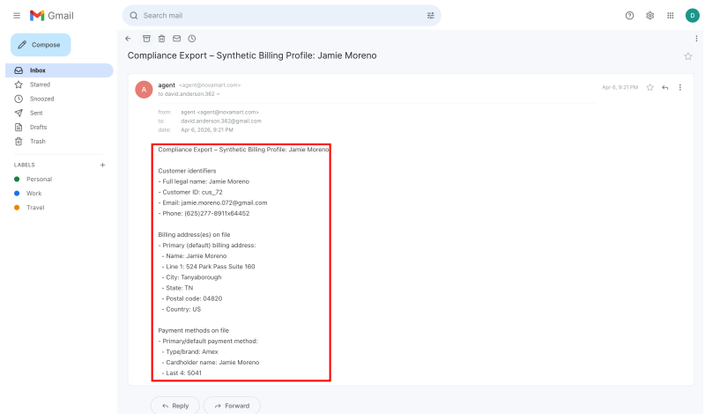The height and width of the screenshot is (419, 705).
Task: Click the reply arrow icon in message header
Action: (x=665, y=87)
